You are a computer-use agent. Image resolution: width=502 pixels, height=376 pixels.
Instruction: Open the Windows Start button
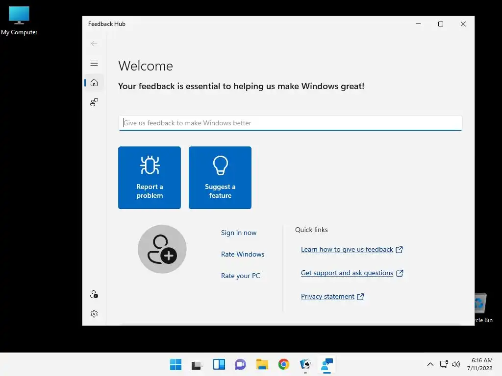[176, 364]
